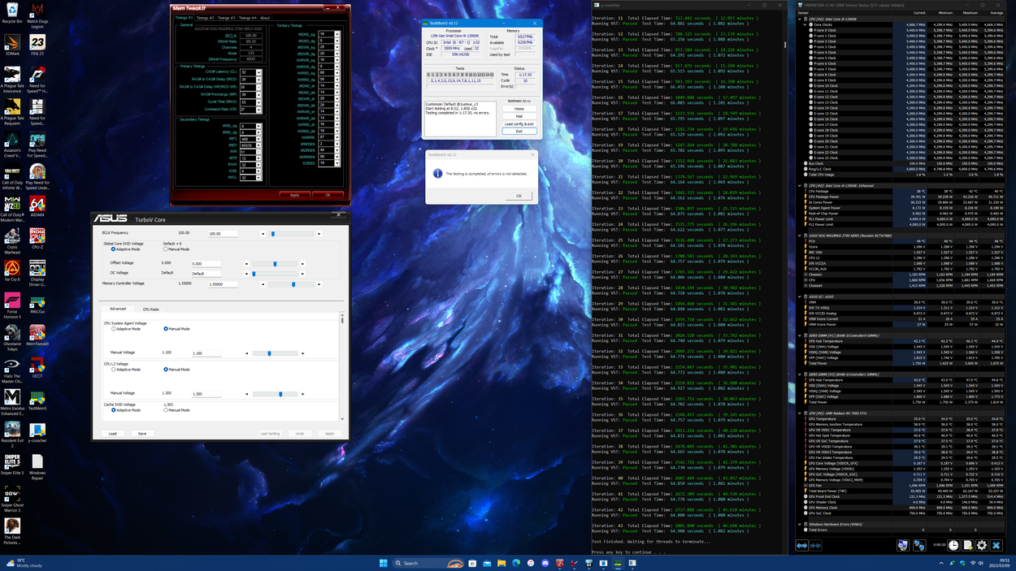Open the Forza Horizon 5 desktop shortcut
The image size is (1016, 571).
[12, 305]
